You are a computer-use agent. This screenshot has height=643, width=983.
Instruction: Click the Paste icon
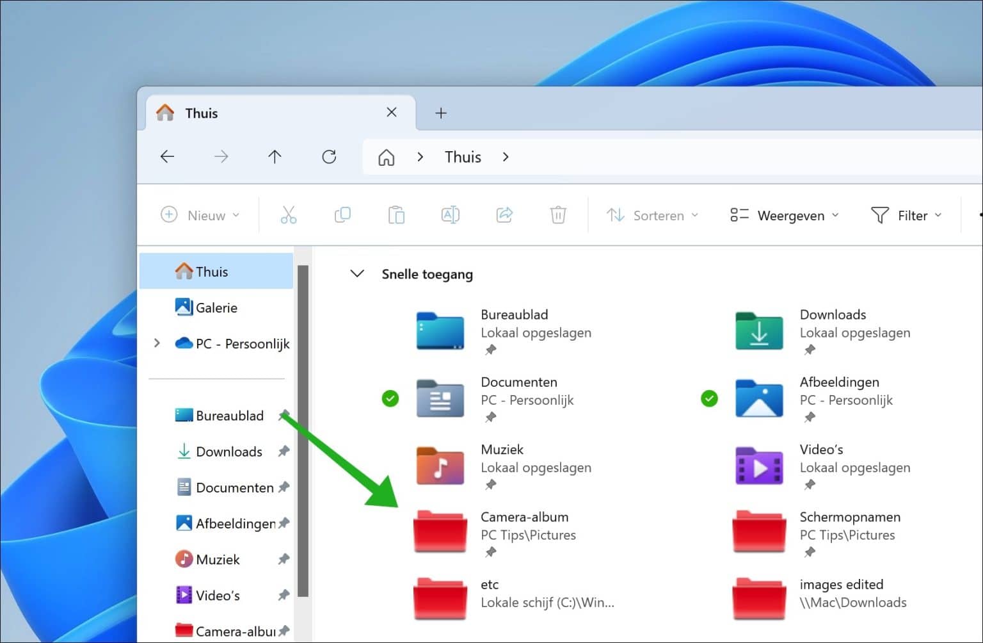click(397, 215)
